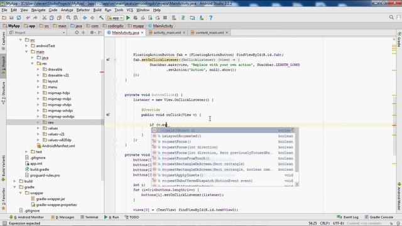The height and width of the screenshot is (226, 402).
Task: Select build.gradle in project tree
Action: coord(37,169)
